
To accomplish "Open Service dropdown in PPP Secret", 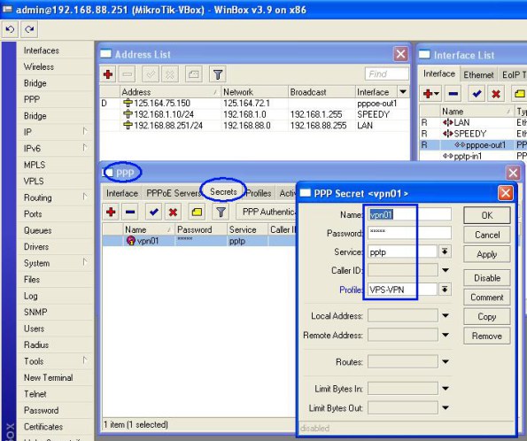I will click(x=445, y=251).
